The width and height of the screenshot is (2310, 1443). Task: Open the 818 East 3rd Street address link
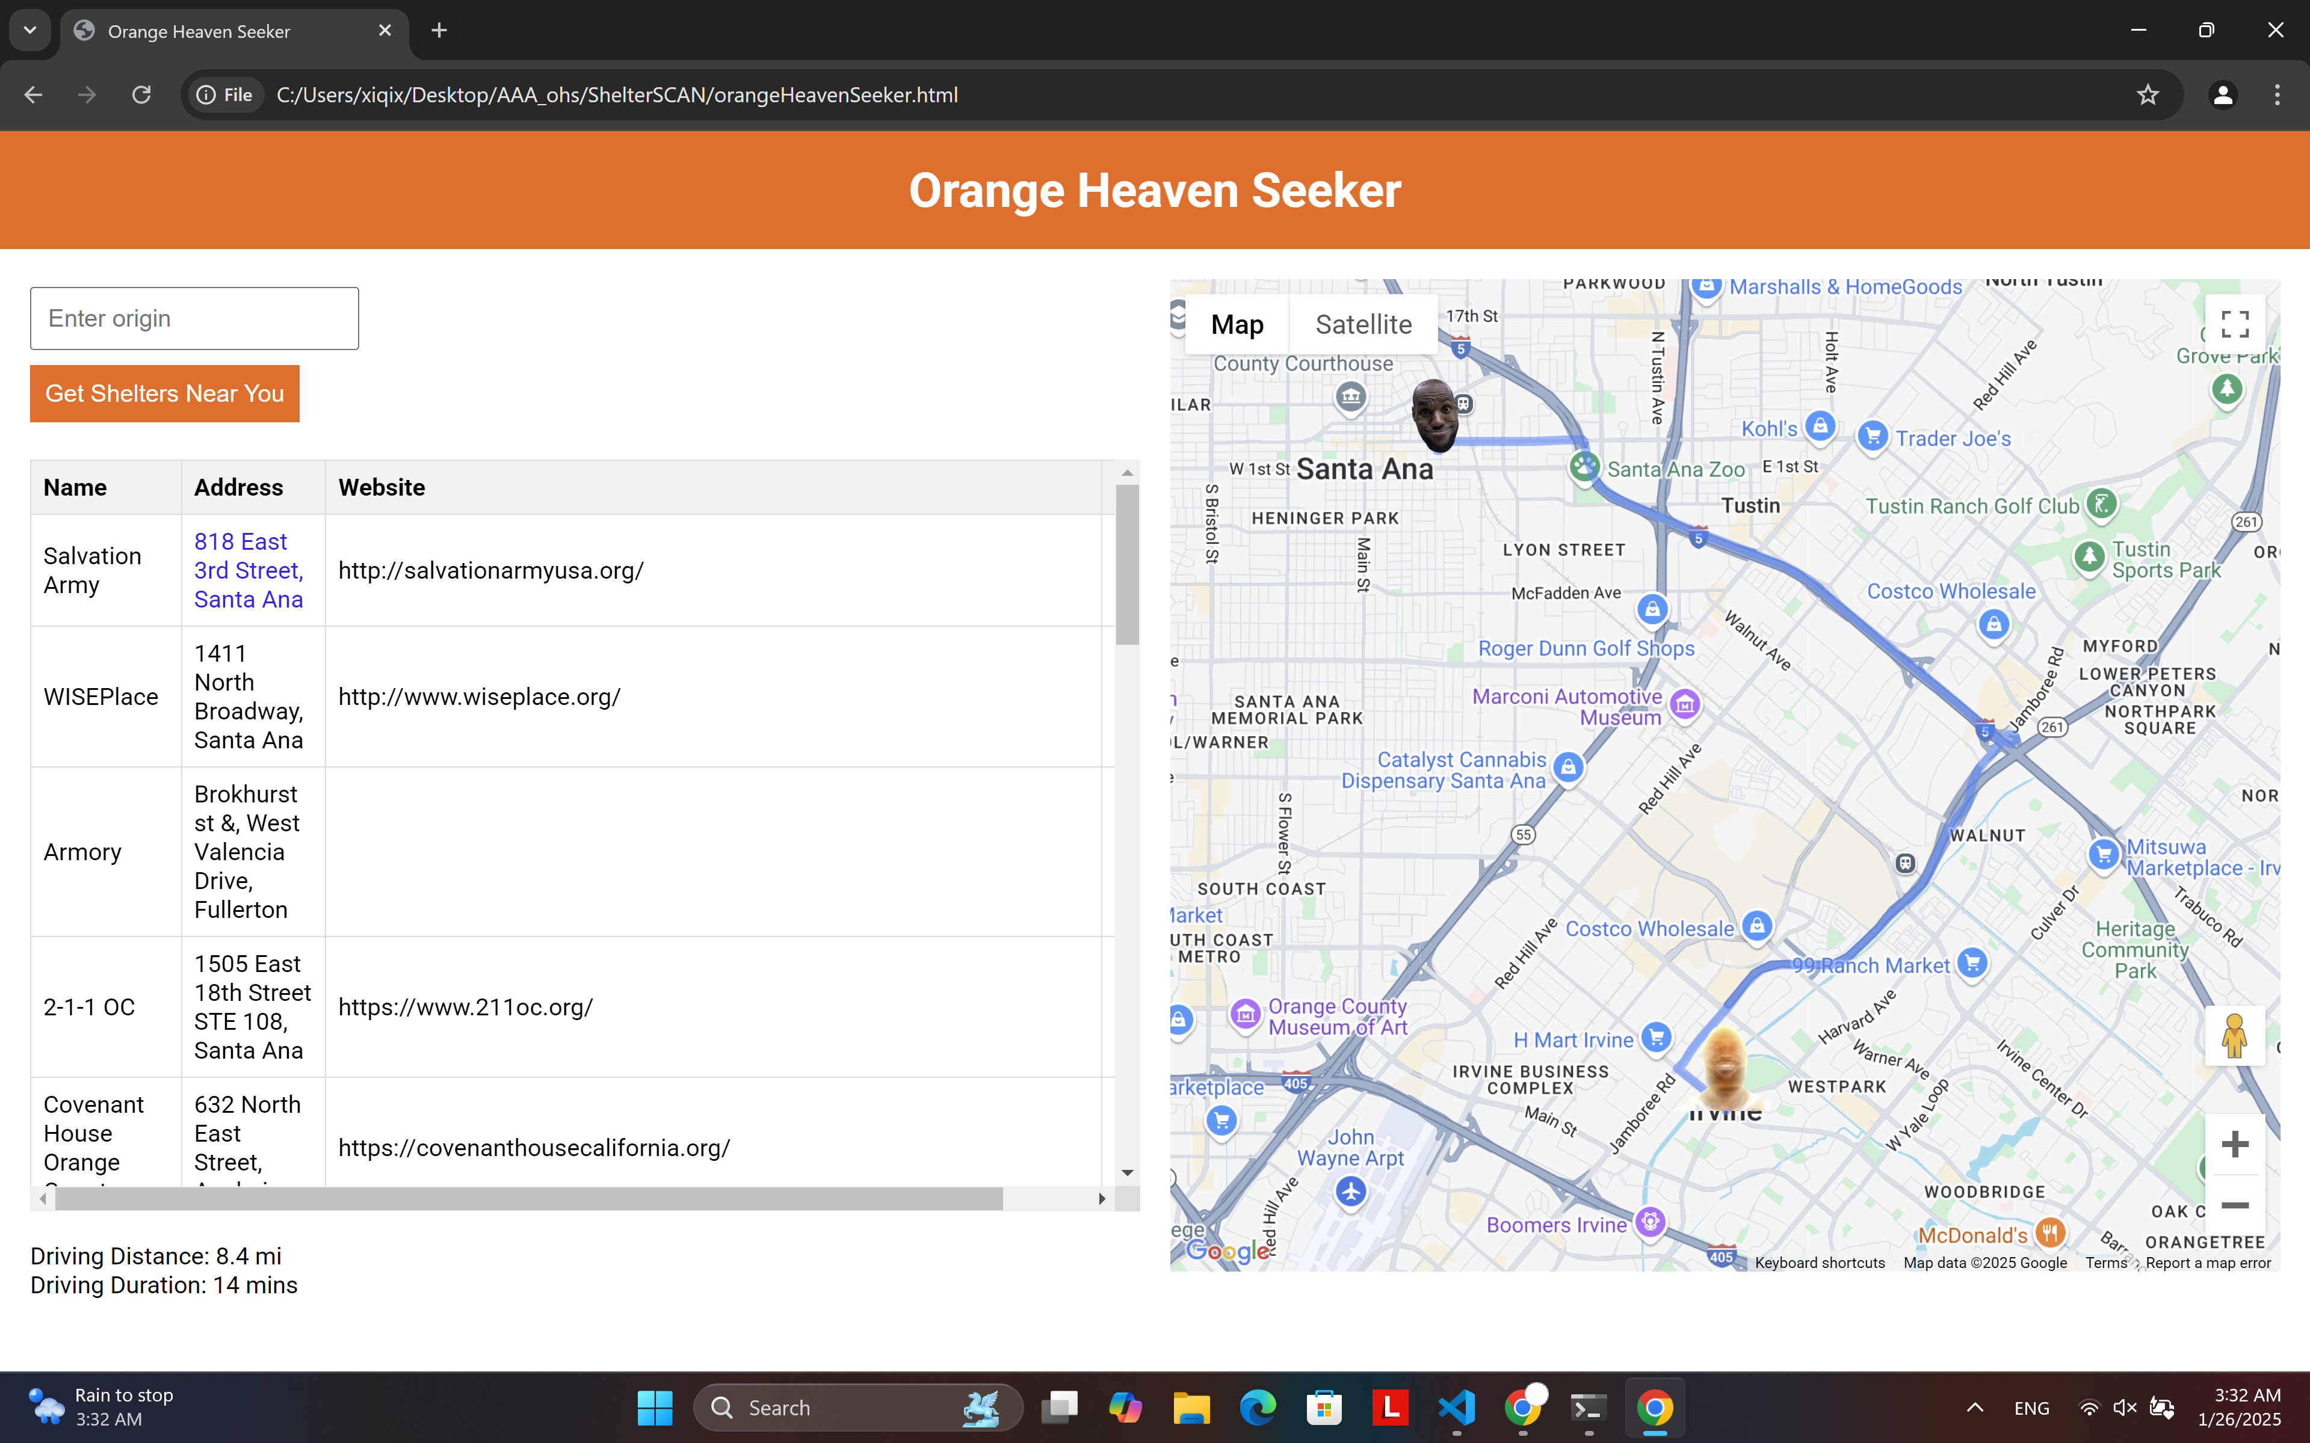pos(248,570)
